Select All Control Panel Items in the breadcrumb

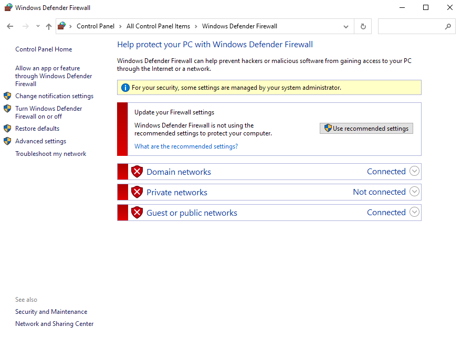[158, 26]
